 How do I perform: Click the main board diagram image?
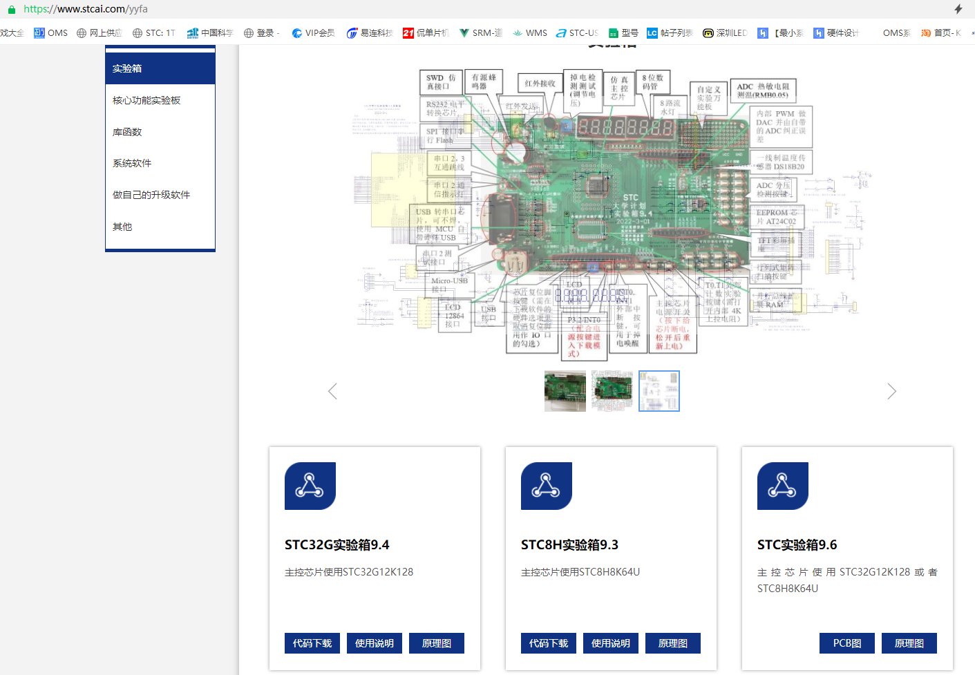(x=612, y=214)
